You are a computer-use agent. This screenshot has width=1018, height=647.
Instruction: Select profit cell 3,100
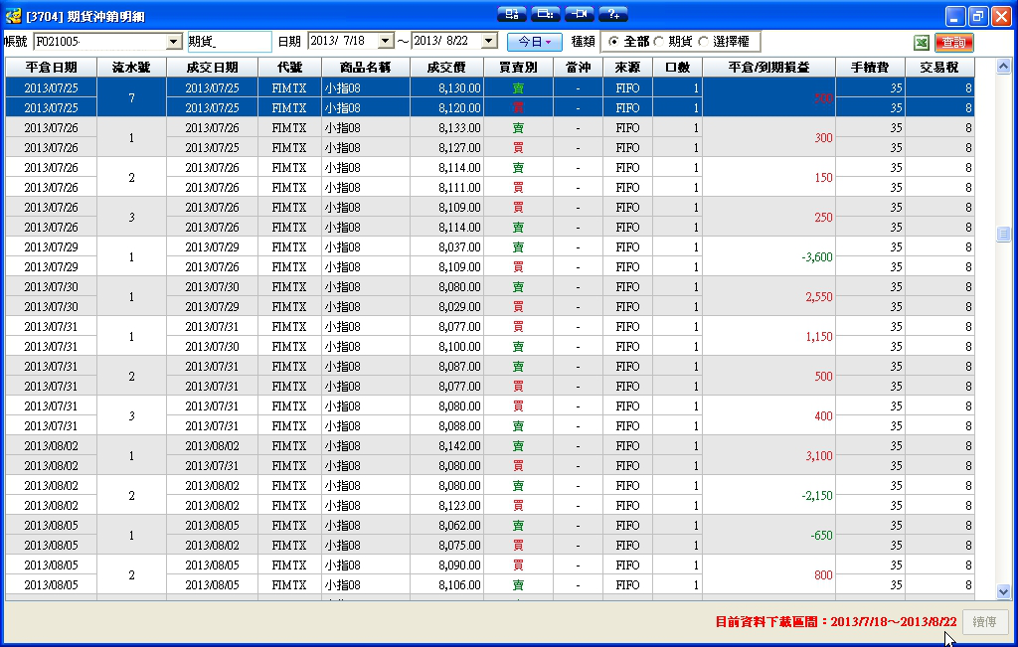(769, 455)
